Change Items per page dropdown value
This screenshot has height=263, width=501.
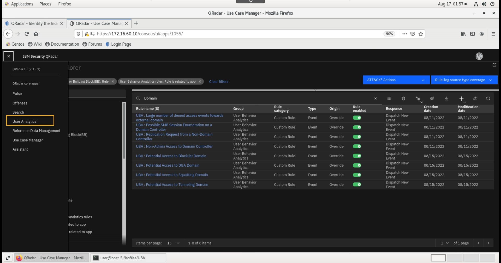pos(173,243)
